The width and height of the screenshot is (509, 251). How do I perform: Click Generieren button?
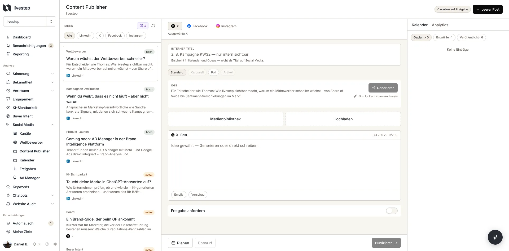pyautogui.click(x=383, y=88)
